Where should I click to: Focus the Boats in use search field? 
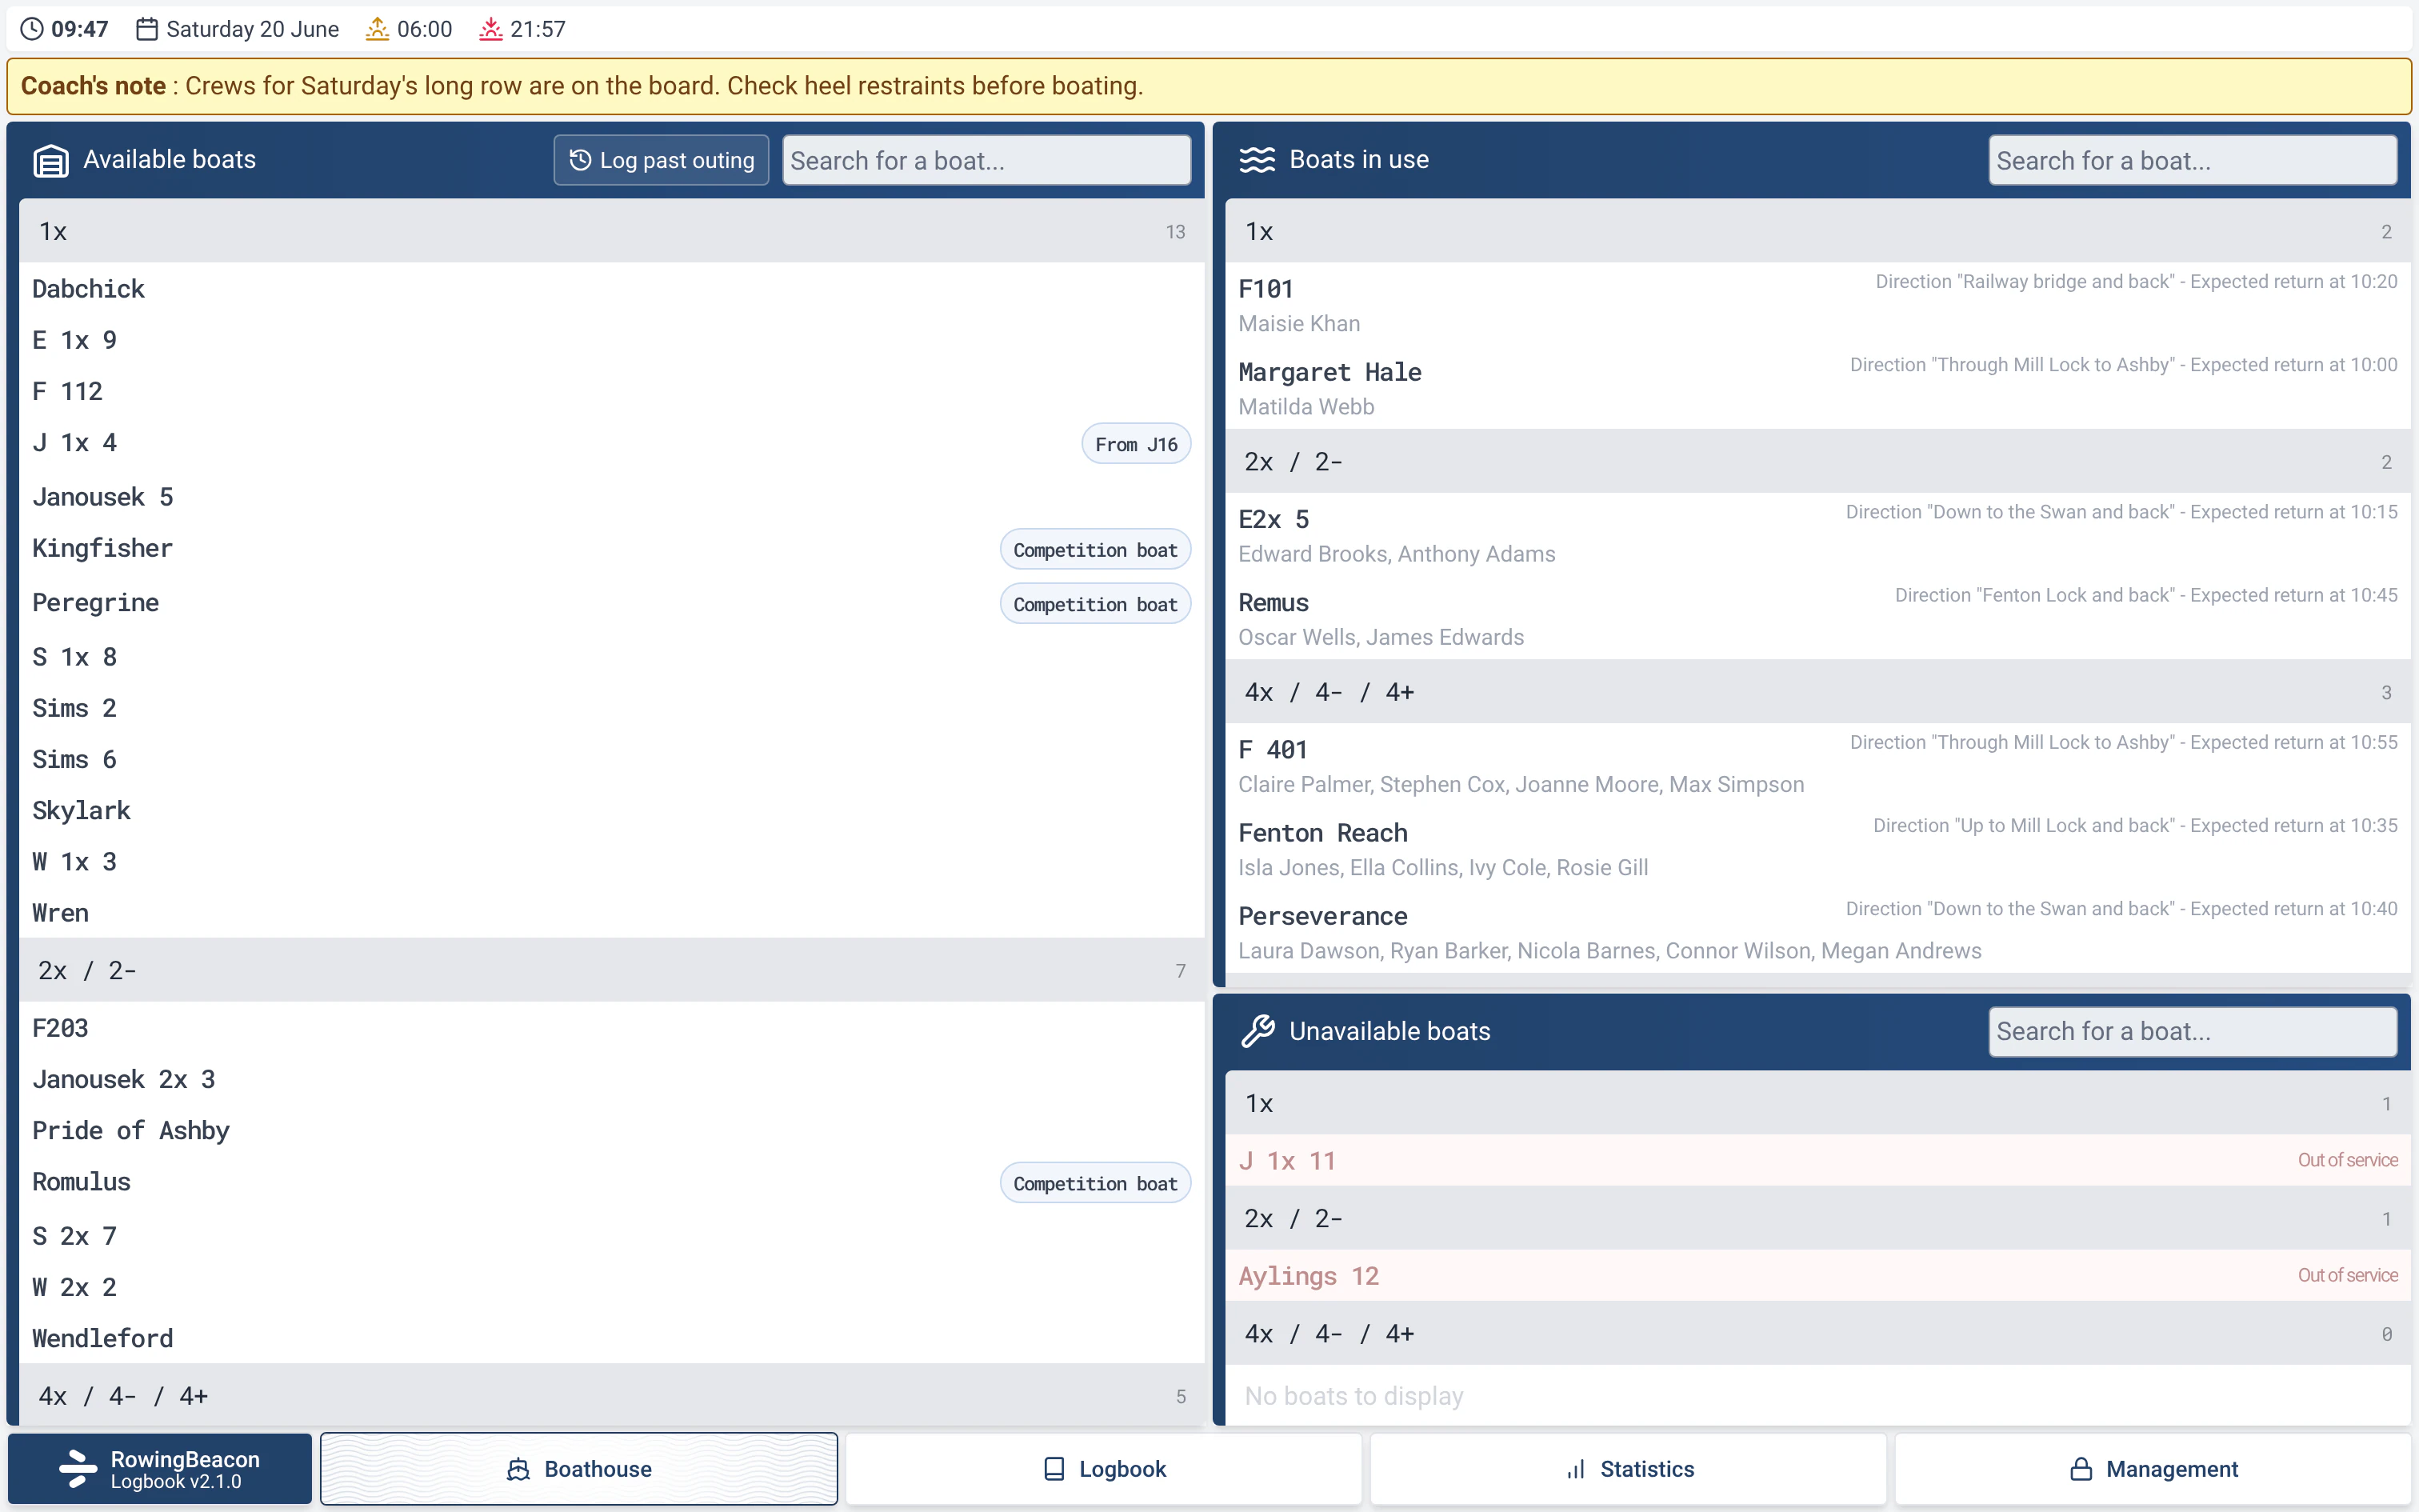[x=2192, y=160]
